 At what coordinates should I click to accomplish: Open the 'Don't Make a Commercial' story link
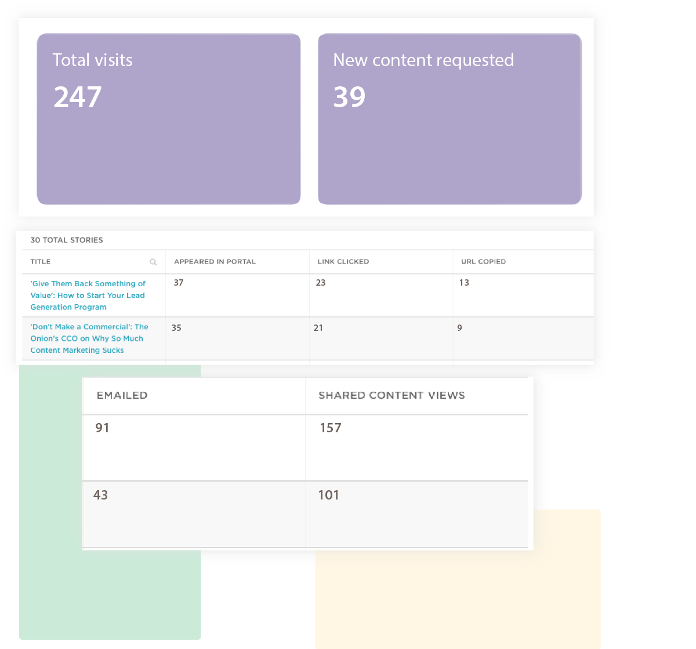pyautogui.click(x=89, y=338)
